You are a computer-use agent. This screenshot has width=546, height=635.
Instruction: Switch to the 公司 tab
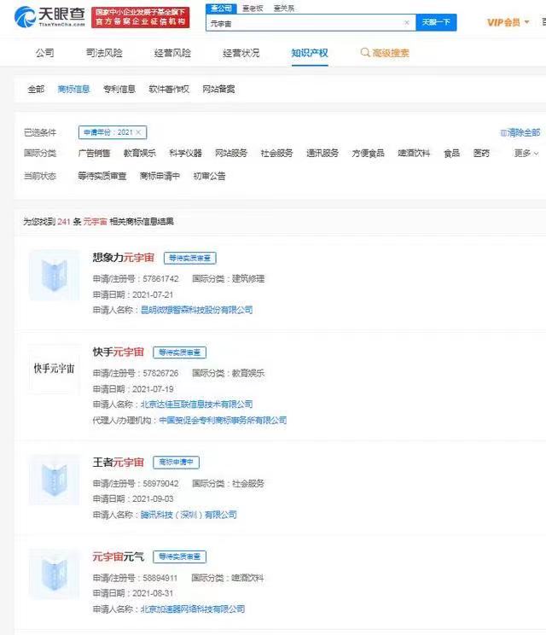[45, 53]
